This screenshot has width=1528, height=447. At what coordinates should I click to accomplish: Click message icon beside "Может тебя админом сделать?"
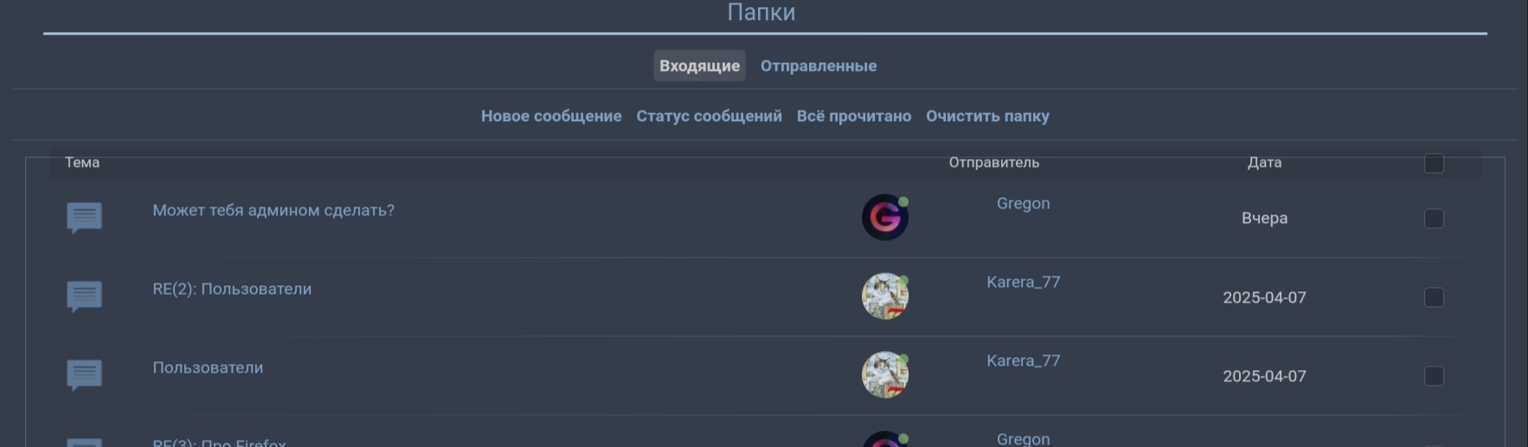point(84,217)
